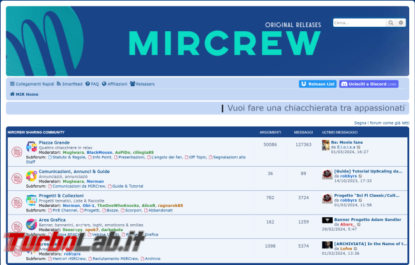Open the Area Grafica forum

point(52,220)
